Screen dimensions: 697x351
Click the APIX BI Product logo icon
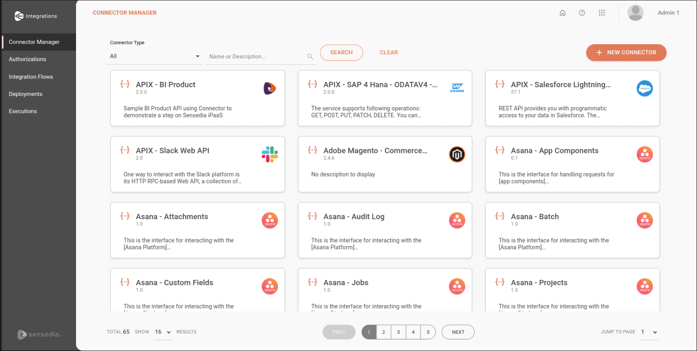click(269, 88)
